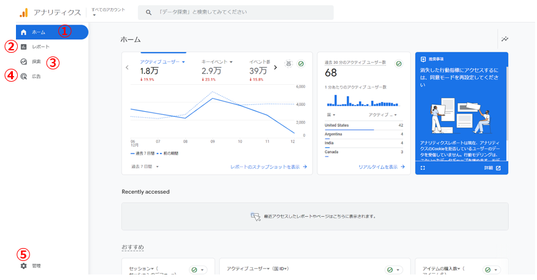Screen dimensions: 537x280
Task: Open the 広告 (Advertising) sidebar icon
Action: point(23,77)
